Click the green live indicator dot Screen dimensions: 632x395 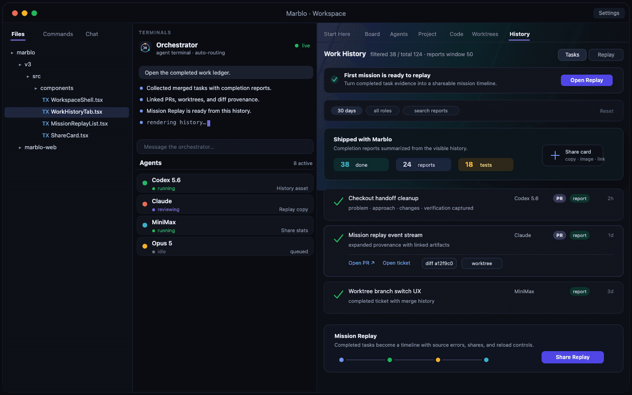(x=297, y=46)
